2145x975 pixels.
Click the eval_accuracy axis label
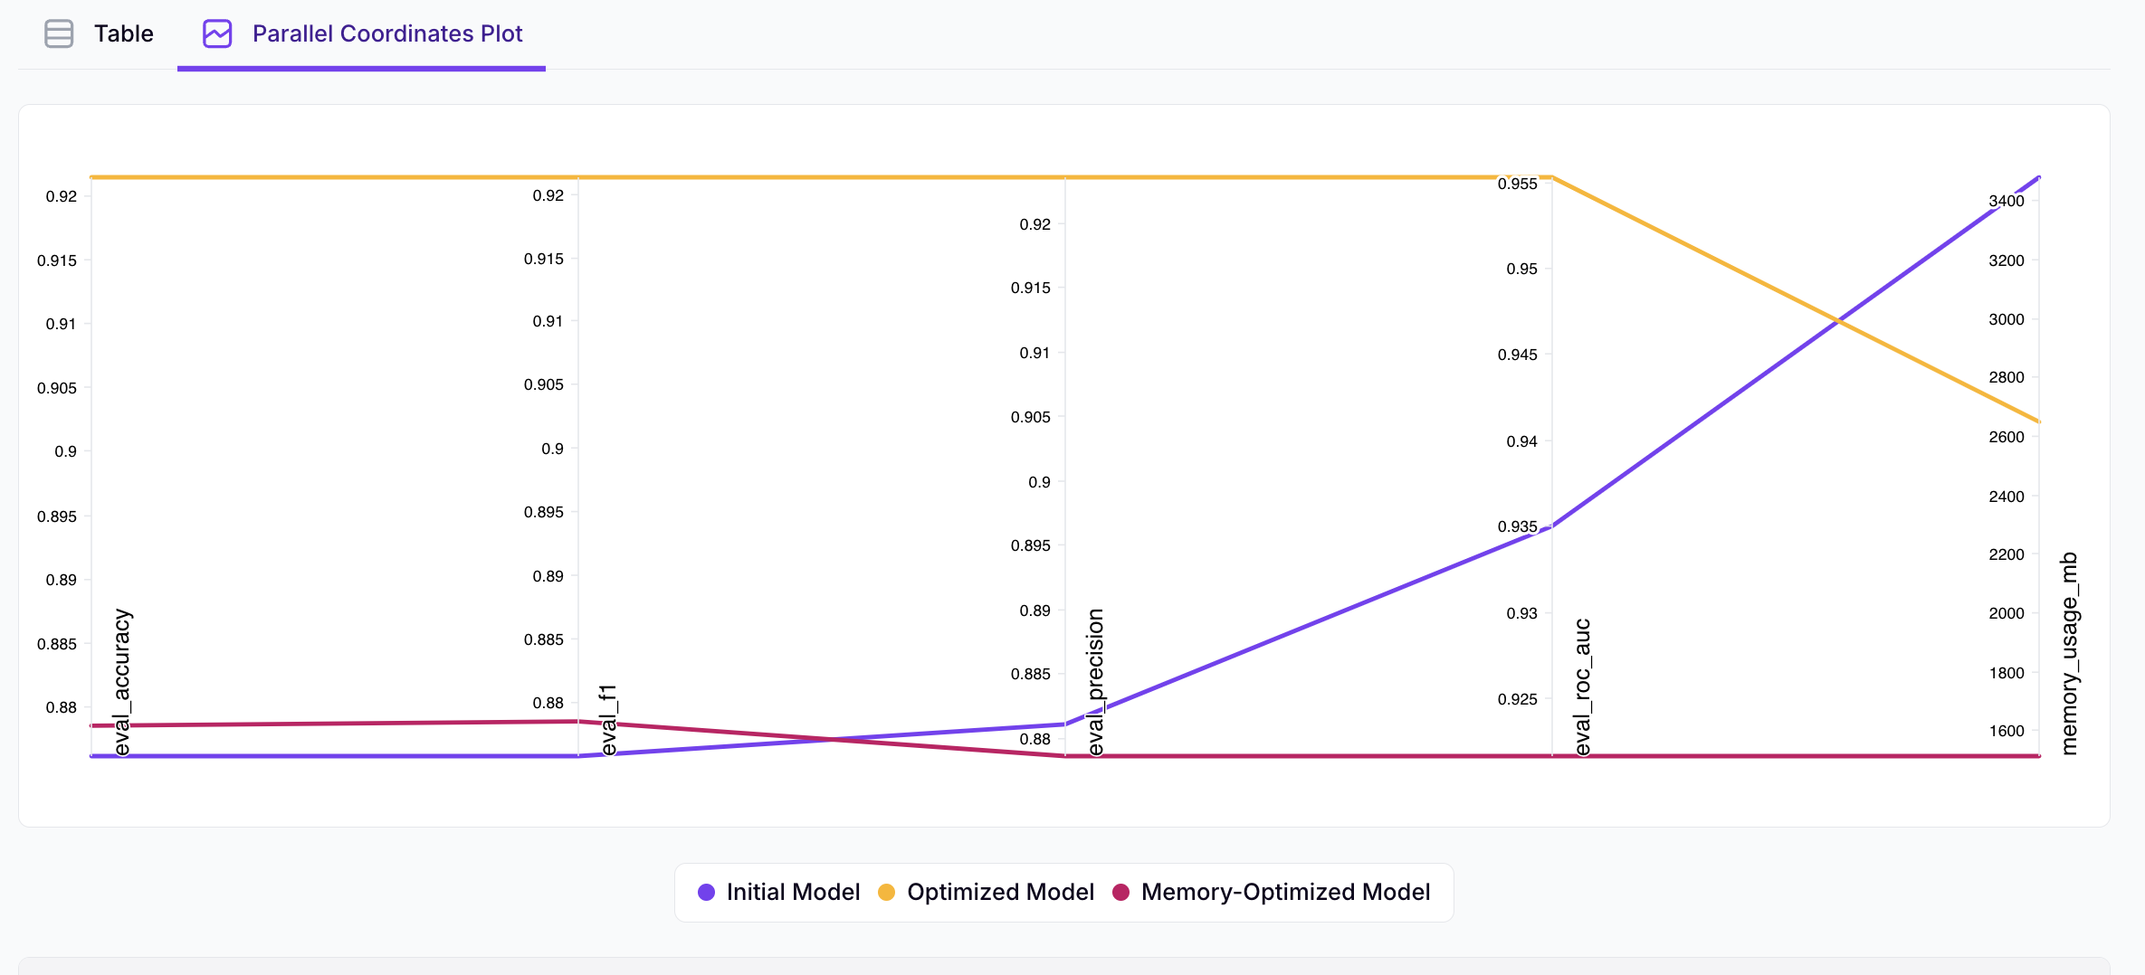click(x=122, y=682)
